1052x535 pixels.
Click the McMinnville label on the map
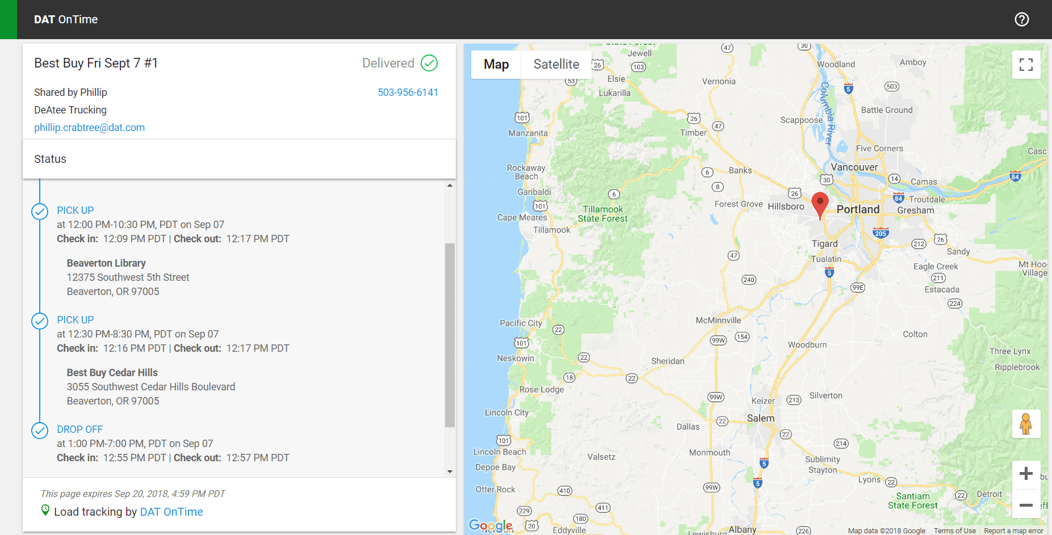[718, 321]
